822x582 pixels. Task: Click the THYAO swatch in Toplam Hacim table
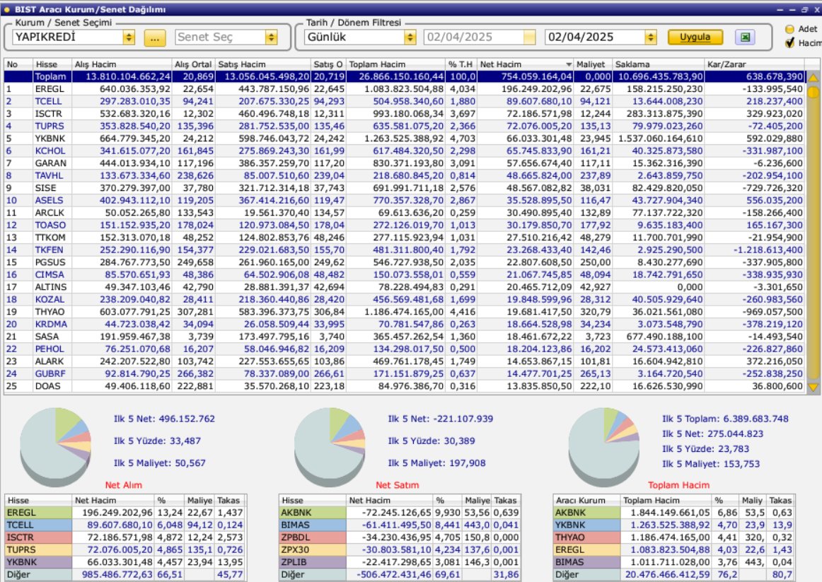(x=586, y=537)
